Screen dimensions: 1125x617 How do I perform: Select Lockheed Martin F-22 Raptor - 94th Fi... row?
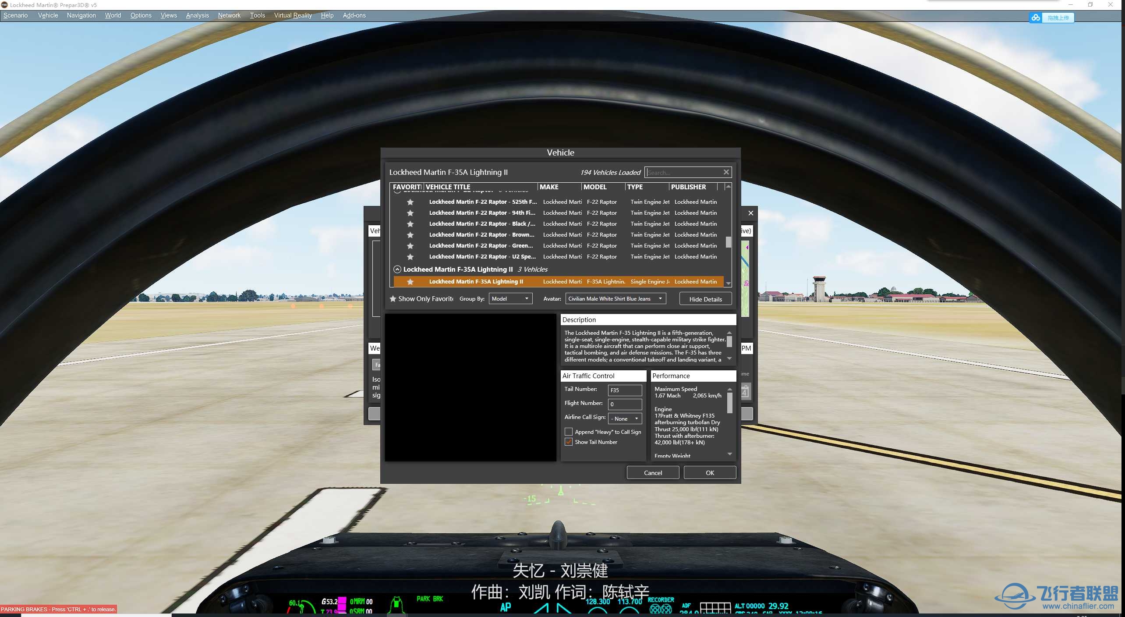click(559, 213)
